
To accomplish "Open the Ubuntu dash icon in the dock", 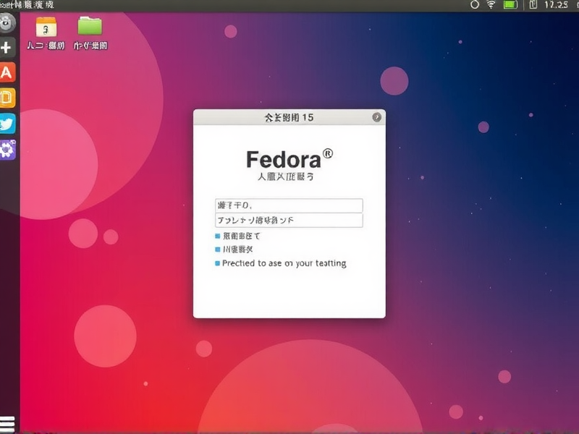I will click(7, 23).
